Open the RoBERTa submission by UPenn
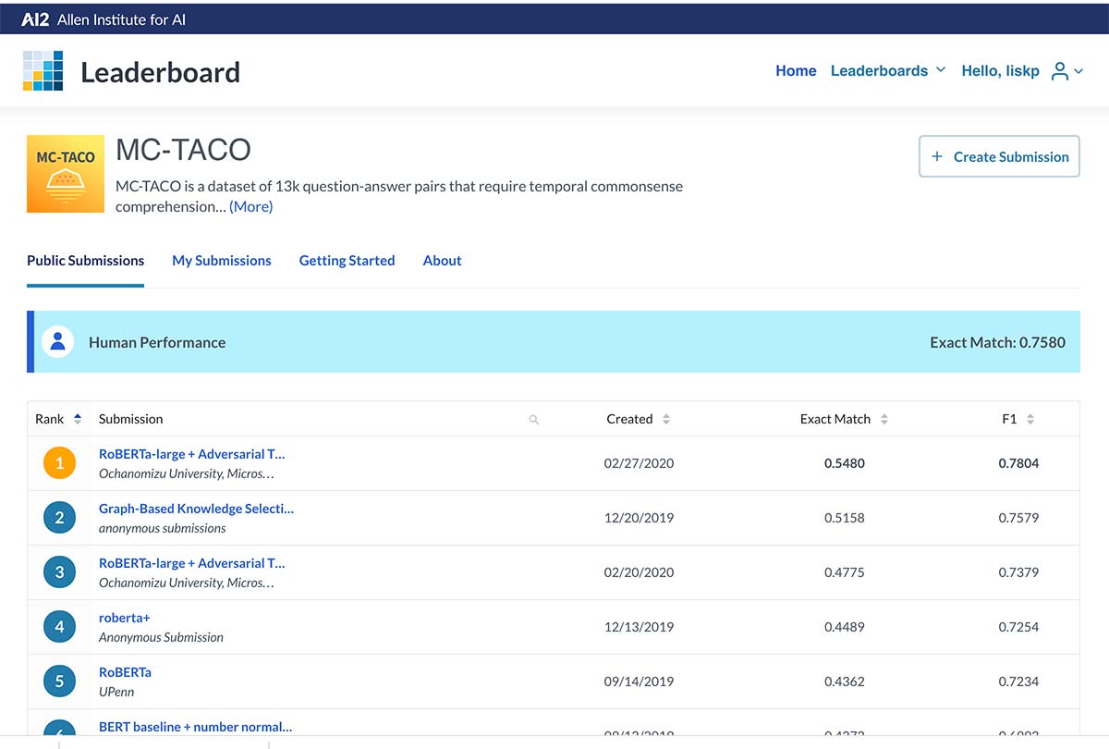The image size is (1109, 749). pyautogui.click(x=125, y=672)
